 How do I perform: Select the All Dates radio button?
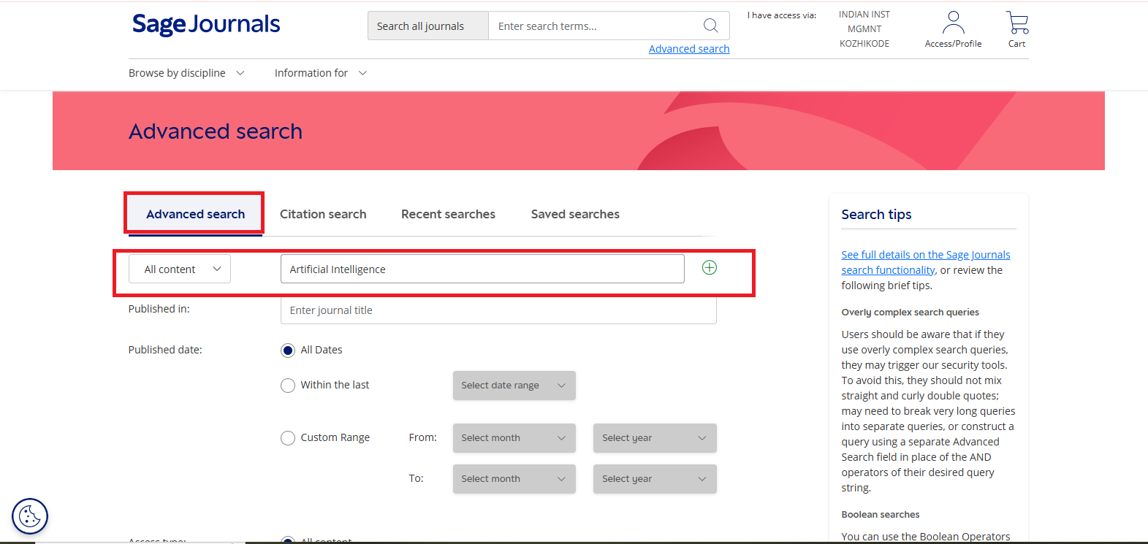tap(288, 350)
